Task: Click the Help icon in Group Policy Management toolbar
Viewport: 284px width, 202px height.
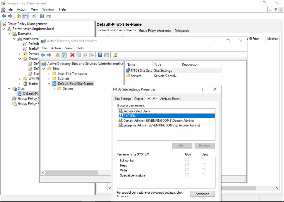Action: 42,16
